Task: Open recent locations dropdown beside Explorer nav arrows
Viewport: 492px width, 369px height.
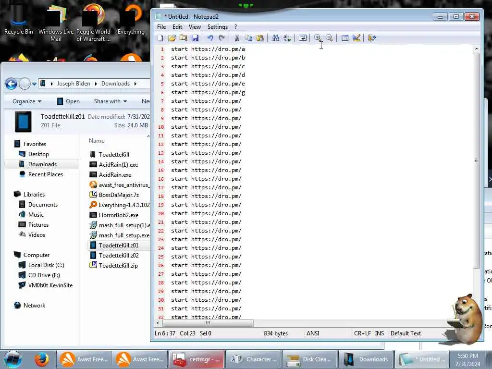Action: tap(34, 84)
